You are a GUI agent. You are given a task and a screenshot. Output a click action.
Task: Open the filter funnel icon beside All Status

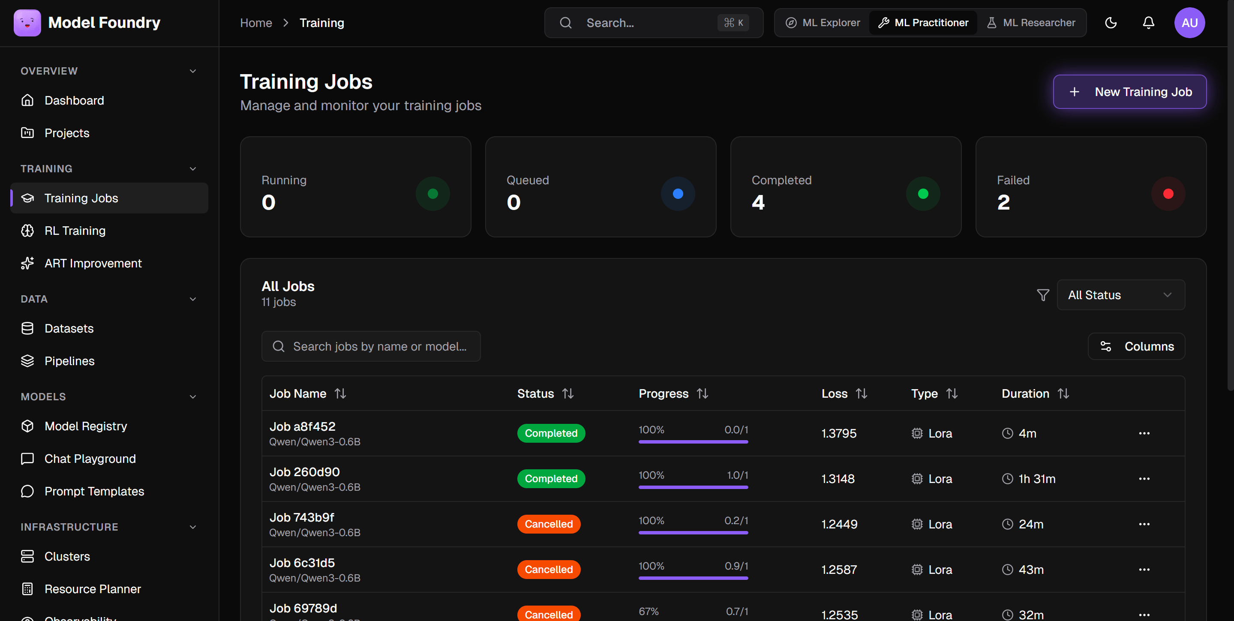coord(1043,295)
